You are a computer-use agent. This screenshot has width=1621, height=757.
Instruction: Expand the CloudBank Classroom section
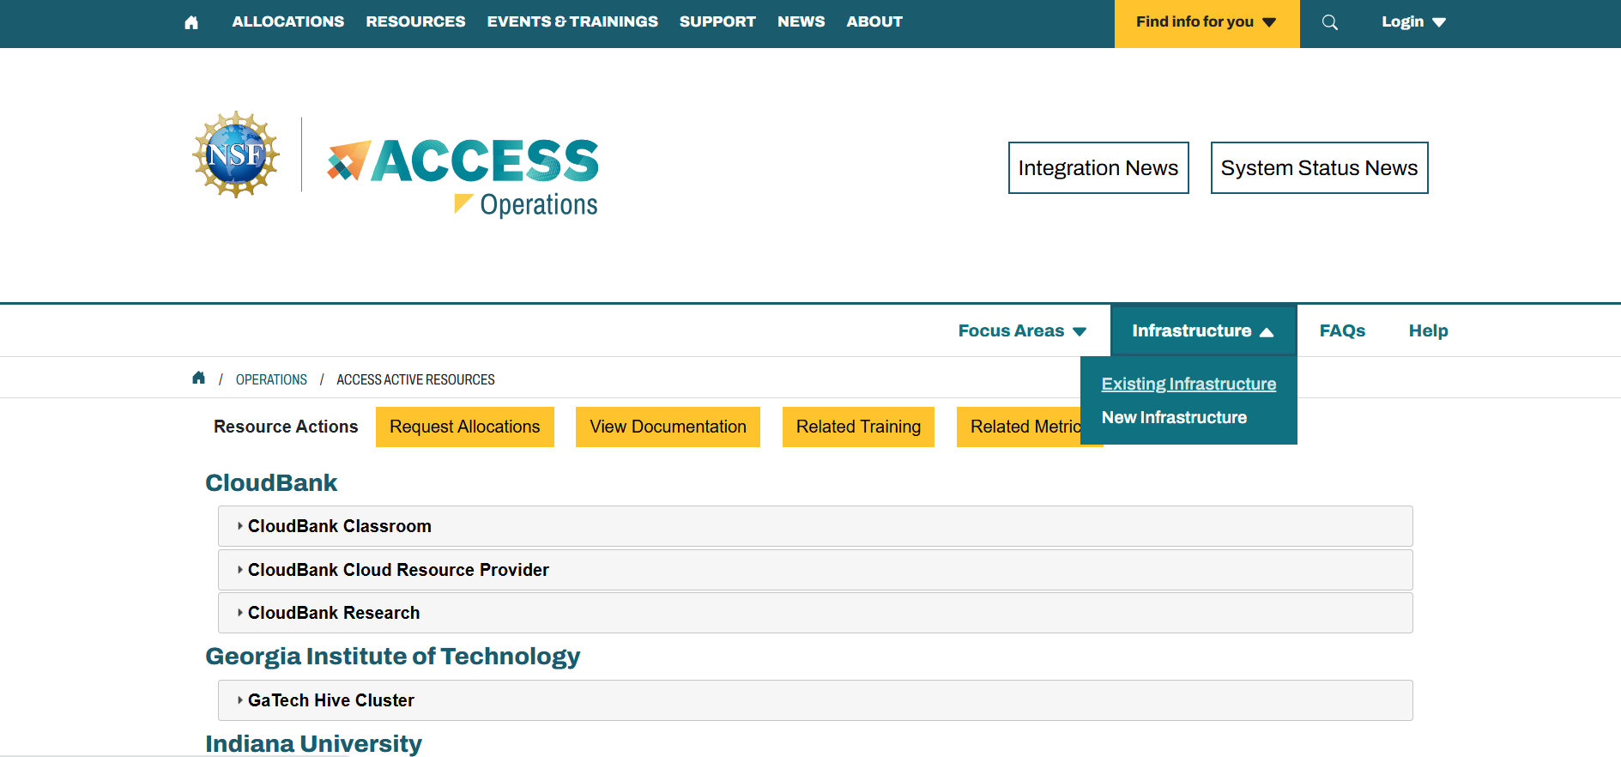tap(815, 526)
